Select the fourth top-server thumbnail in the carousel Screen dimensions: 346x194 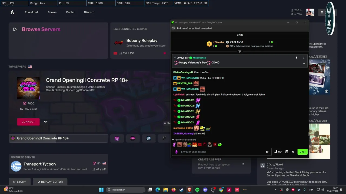149,138
